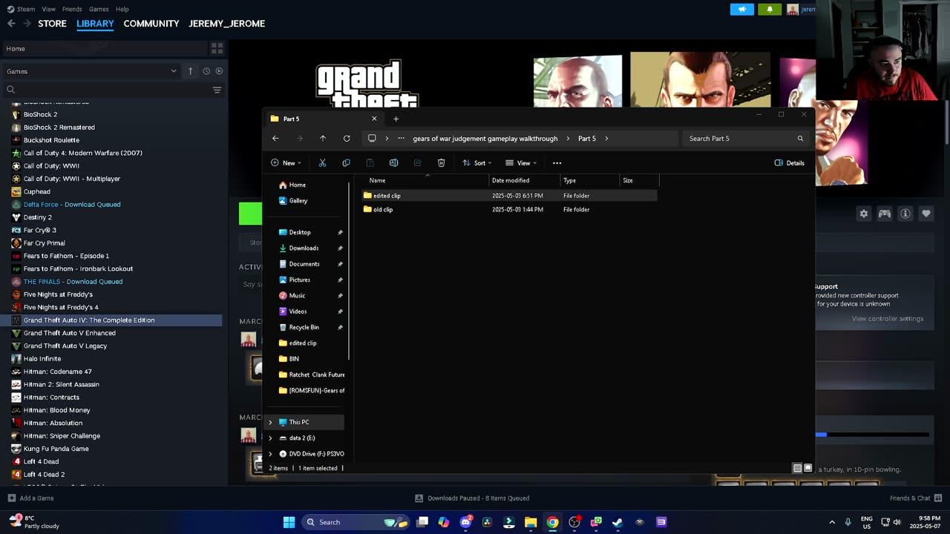
Task: Click View controller settings link
Action: 888,319
